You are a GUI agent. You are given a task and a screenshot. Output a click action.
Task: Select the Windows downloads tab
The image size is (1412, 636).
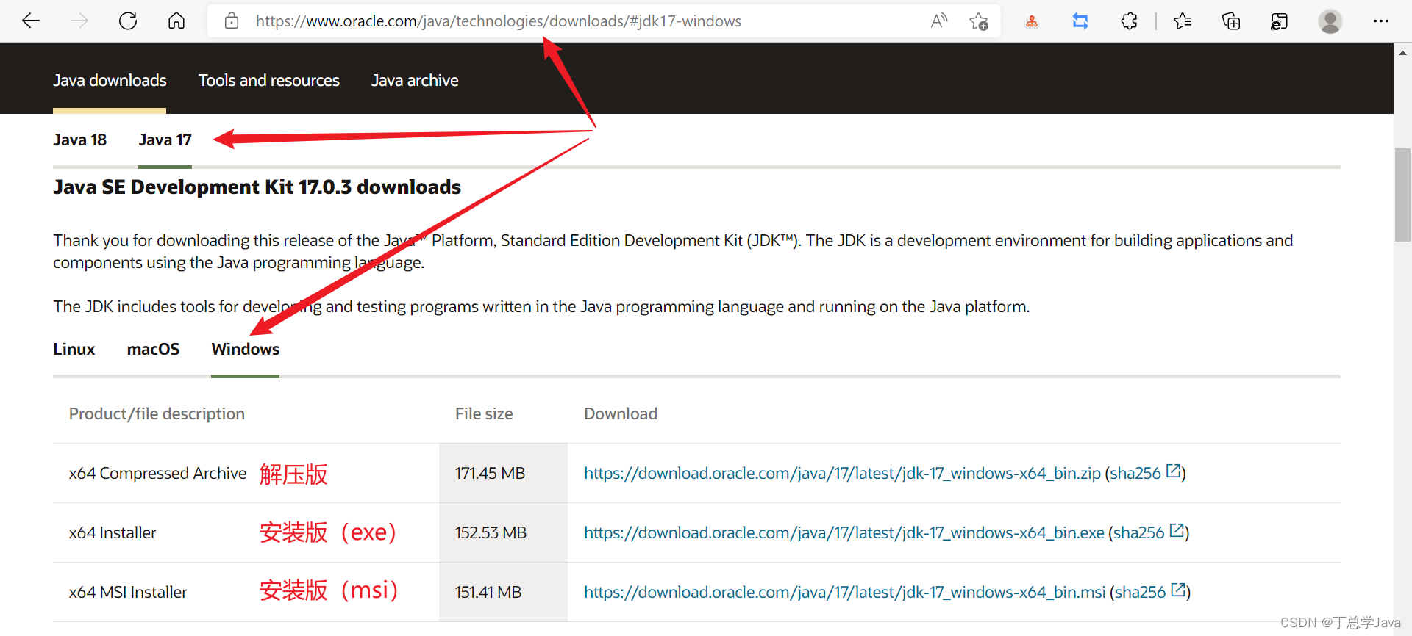(x=246, y=349)
